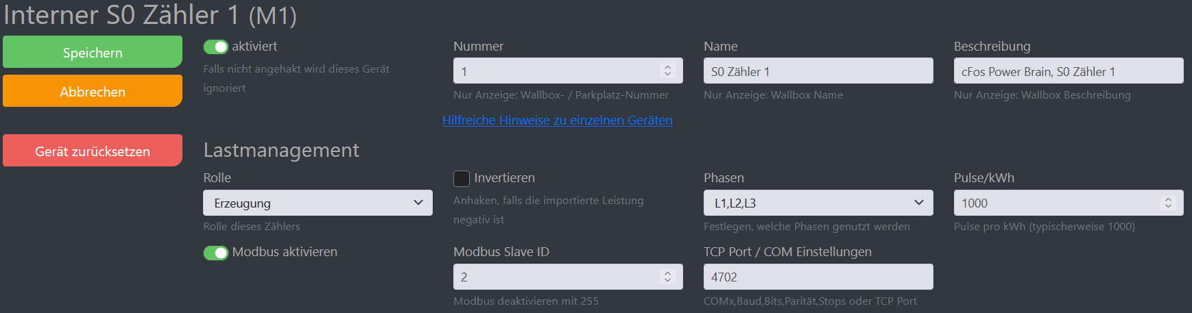Increment the Modbus Slave ID by one
Image resolution: width=1192 pixels, height=313 pixels.
point(667,273)
